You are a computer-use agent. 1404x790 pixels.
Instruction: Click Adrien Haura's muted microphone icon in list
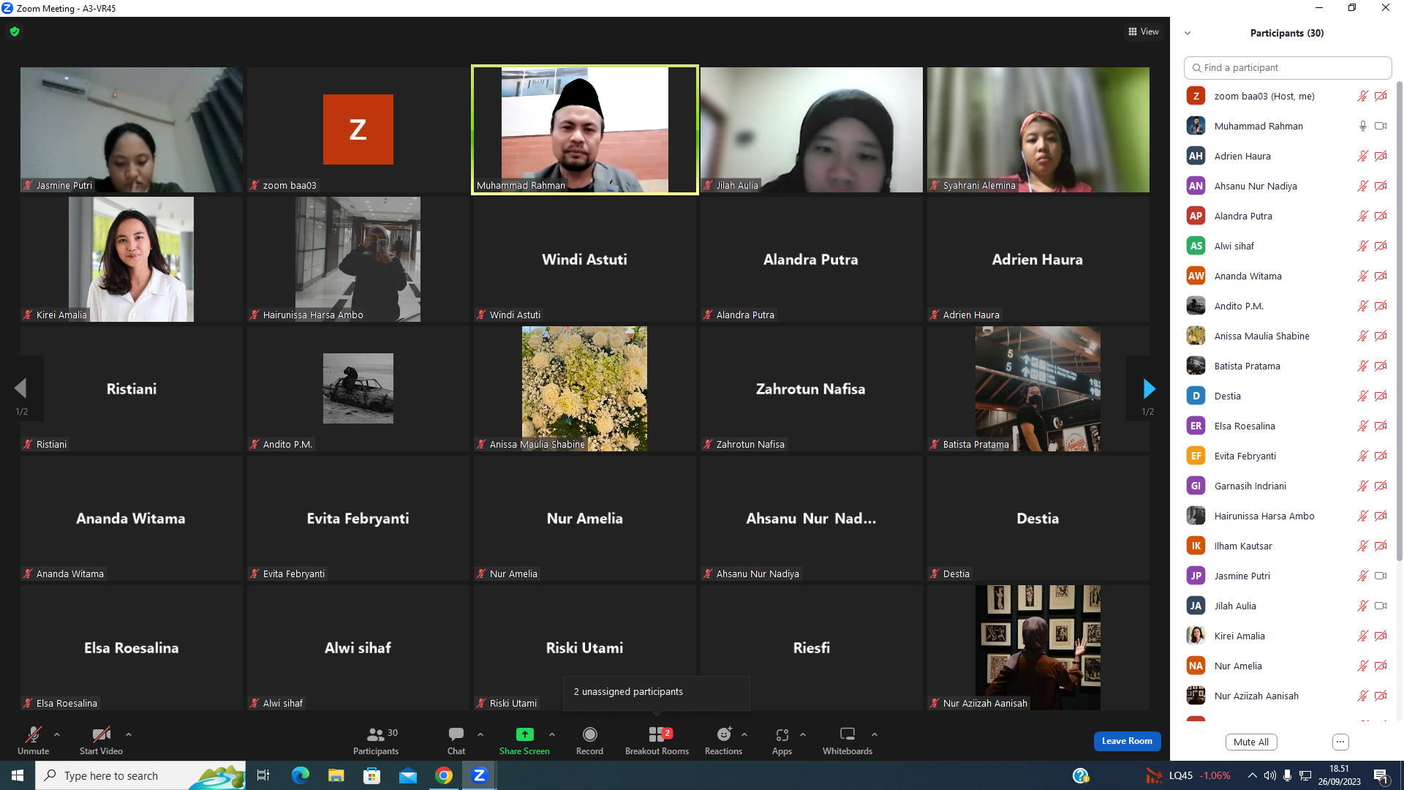coord(1363,156)
